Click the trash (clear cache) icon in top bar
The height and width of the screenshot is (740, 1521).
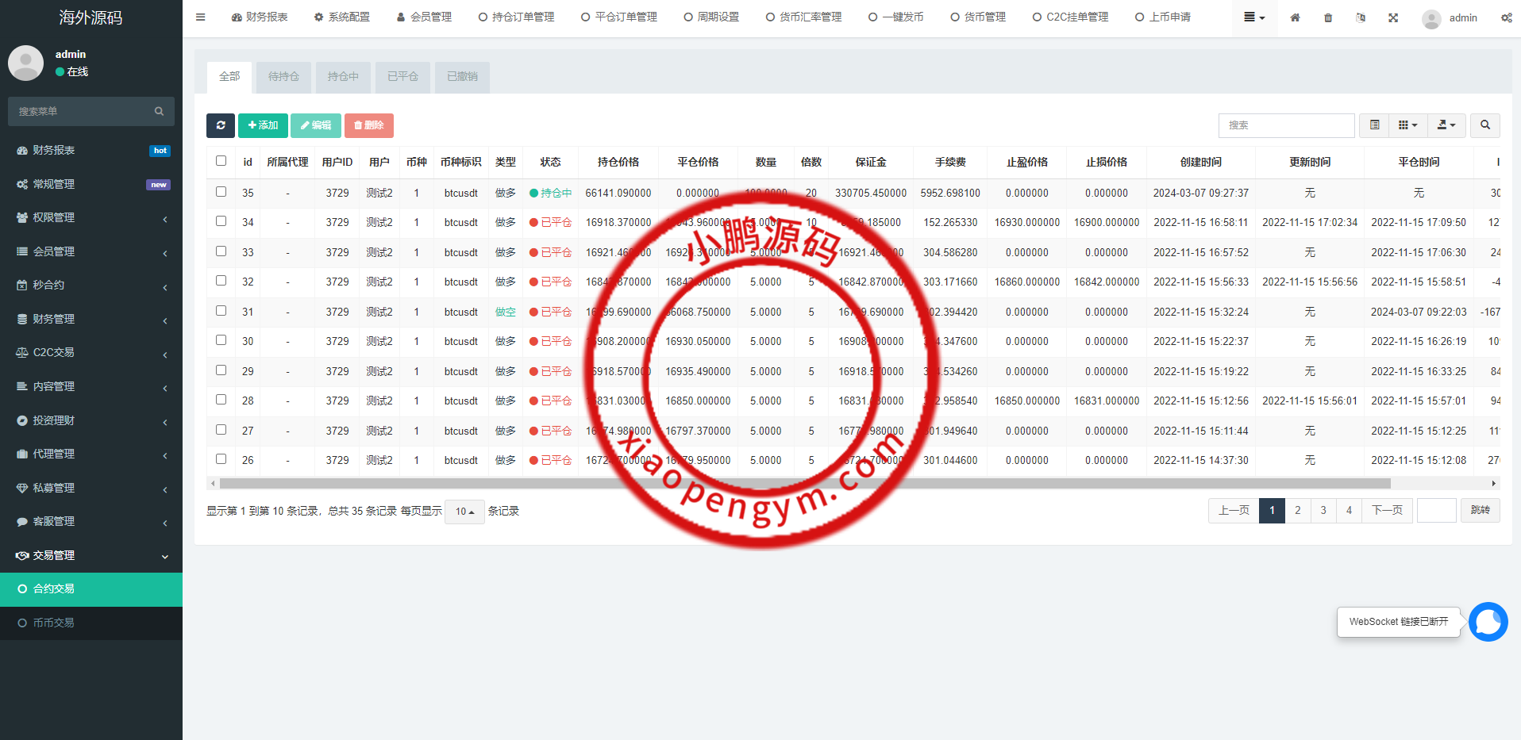(1328, 17)
